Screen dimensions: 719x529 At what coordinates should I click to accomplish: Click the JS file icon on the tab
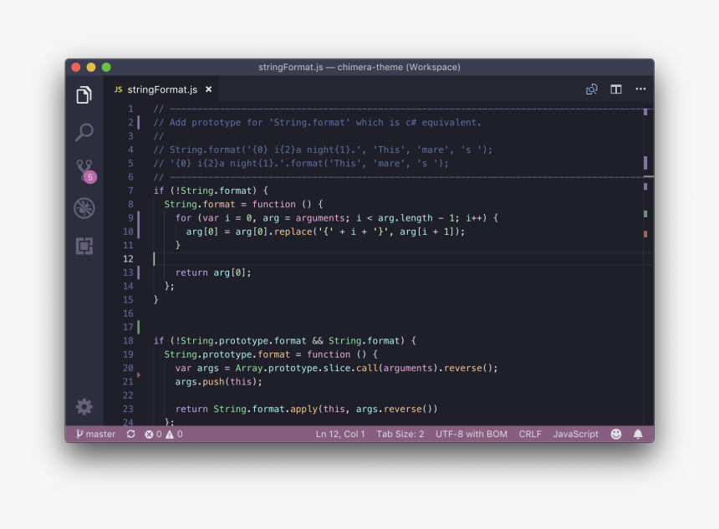click(119, 89)
